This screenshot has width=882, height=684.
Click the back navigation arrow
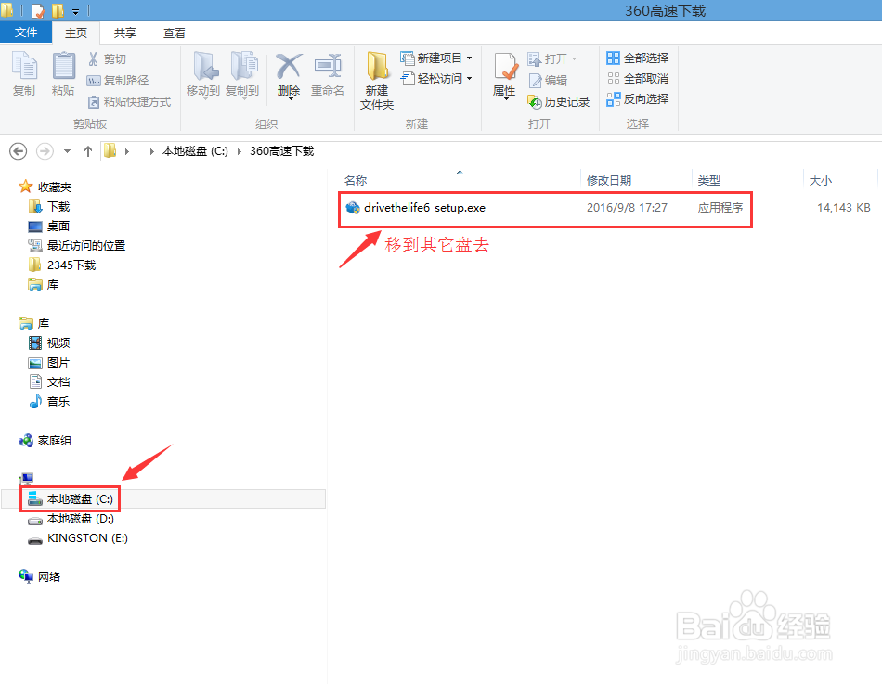[19, 150]
